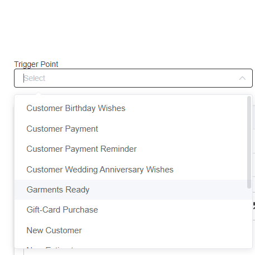Click the Select placeholder text
Screen dimensions: 255x255
(x=35, y=78)
